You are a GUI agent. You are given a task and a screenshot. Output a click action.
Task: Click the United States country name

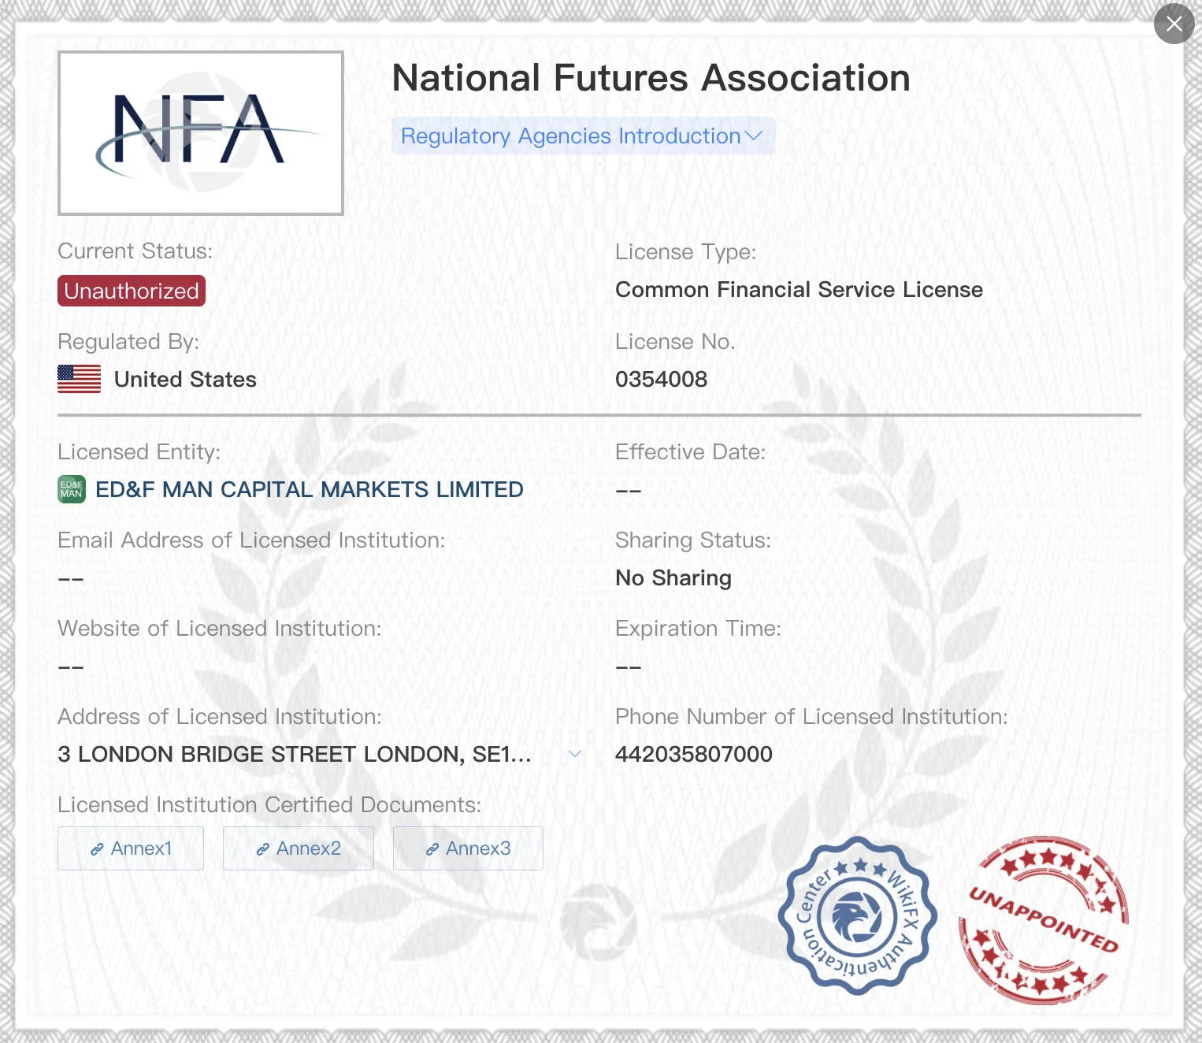click(185, 379)
